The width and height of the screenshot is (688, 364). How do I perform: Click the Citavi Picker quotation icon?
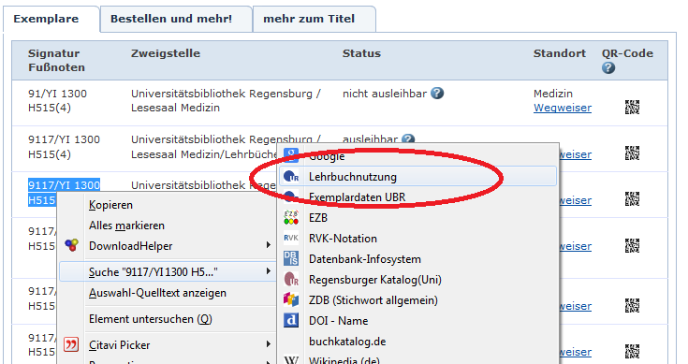tap(71, 344)
